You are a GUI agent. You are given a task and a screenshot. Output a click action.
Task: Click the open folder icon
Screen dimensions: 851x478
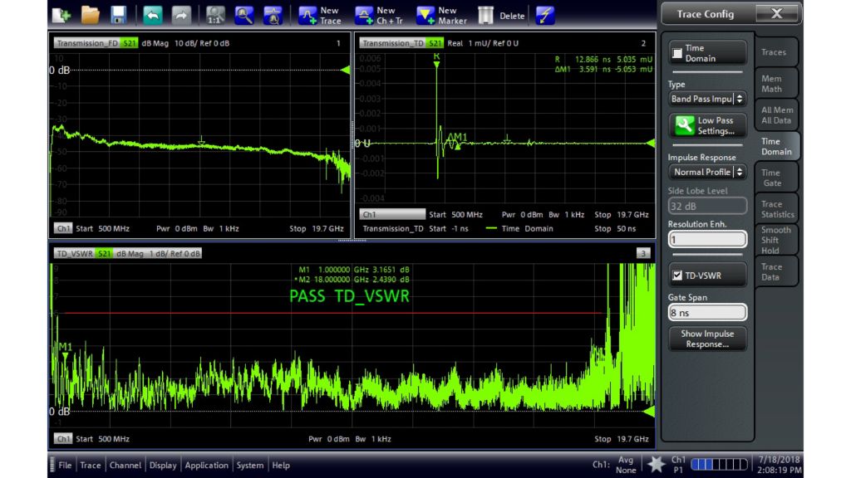pyautogui.click(x=91, y=15)
